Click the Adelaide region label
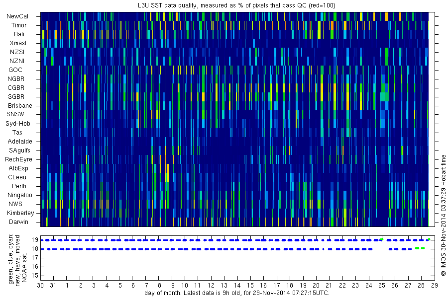The height and width of the screenshot is (298, 448). (x=20, y=142)
